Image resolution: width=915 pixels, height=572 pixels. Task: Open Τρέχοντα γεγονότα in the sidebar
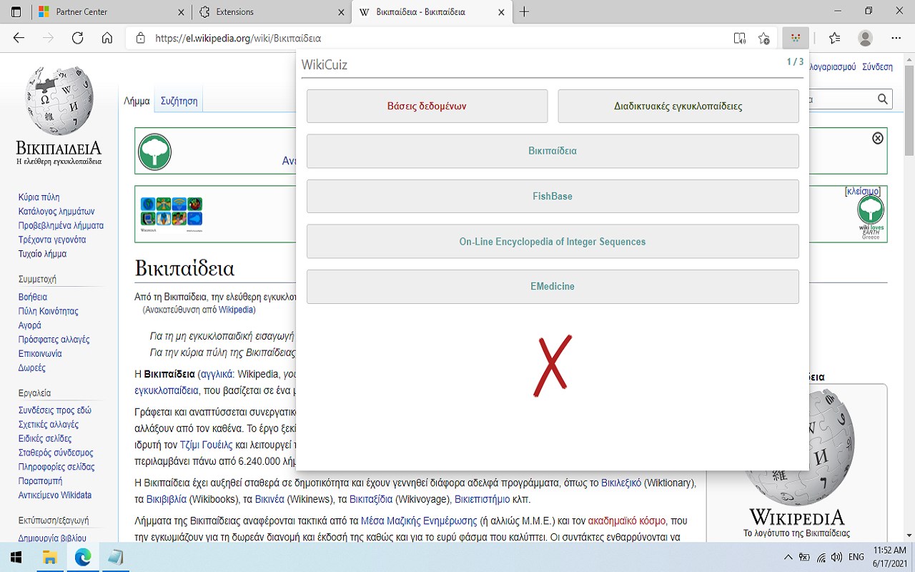coord(52,240)
